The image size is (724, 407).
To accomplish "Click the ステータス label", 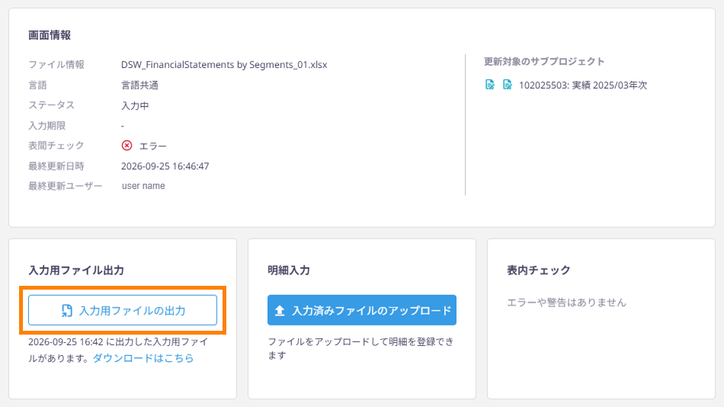I will pyautogui.click(x=51, y=105).
